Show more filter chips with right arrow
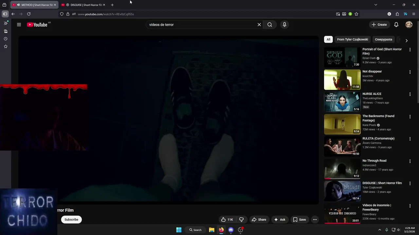Viewport: 419px width, 235px height. pos(407,41)
